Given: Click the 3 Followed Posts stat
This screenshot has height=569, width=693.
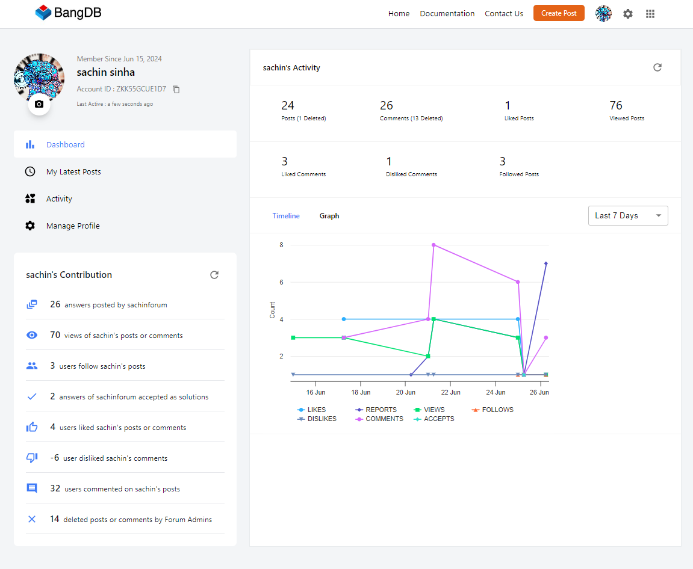Looking at the screenshot, I should [x=520, y=167].
